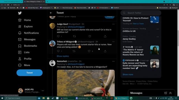Screen dimensions: 179x100
Task: Click the Matt Le Tissier trending link
Action: click(138, 24)
